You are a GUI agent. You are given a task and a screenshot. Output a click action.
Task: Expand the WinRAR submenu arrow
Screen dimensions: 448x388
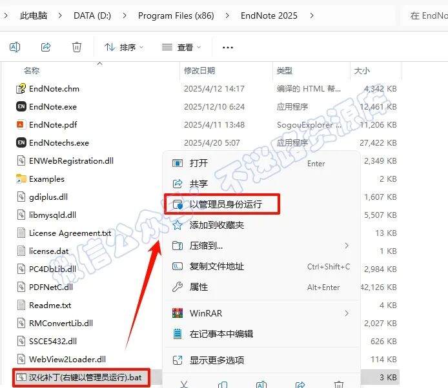[347, 313]
